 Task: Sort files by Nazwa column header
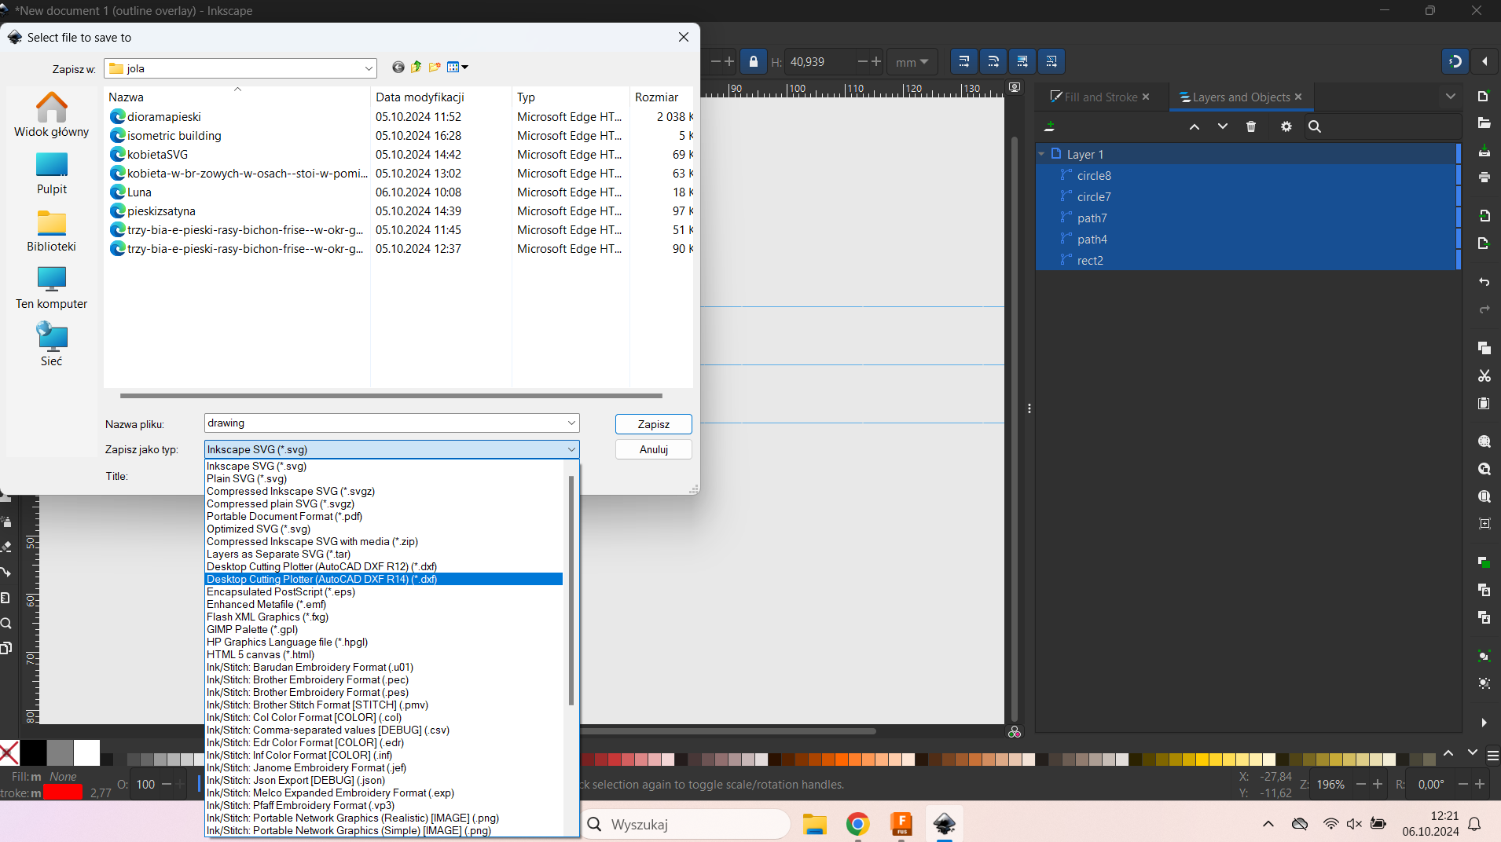click(x=237, y=97)
